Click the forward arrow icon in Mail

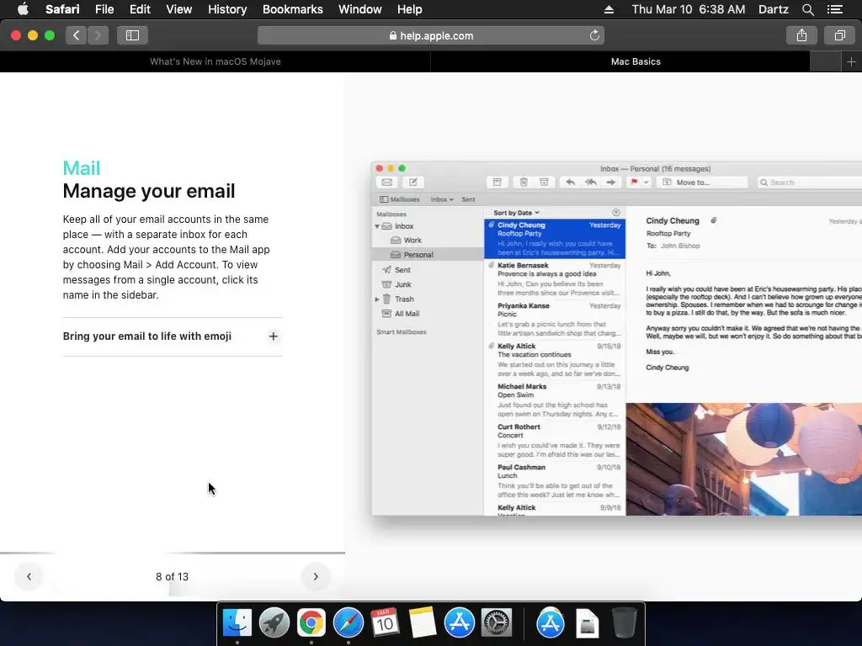tap(611, 183)
